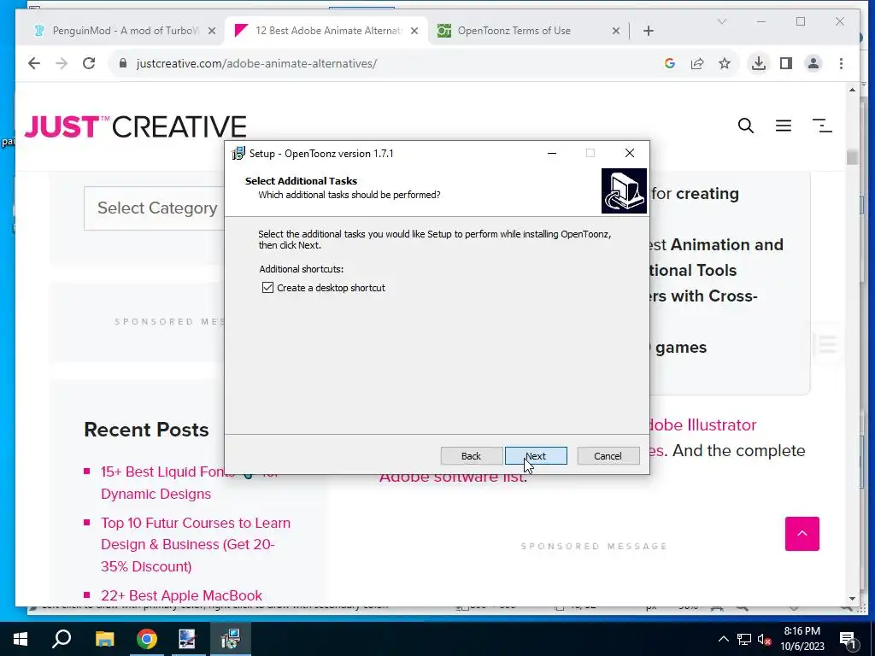Image resolution: width=875 pixels, height=656 pixels.
Task: Open the muted volume tray icon
Action: [x=764, y=639]
